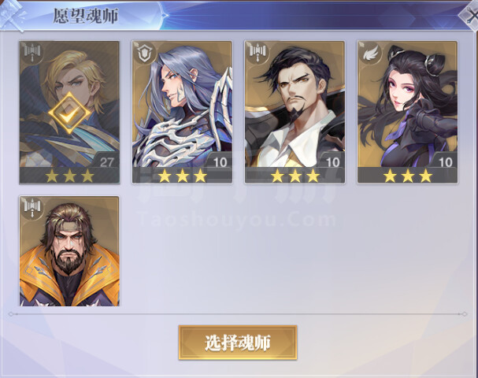Click the three stars under the goateed man

(295, 176)
